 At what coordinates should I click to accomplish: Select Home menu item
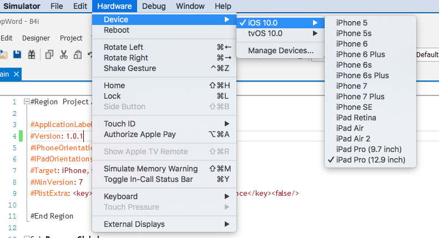click(x=164, y=85)
